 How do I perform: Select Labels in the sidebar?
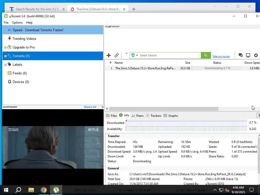(53, 64)
